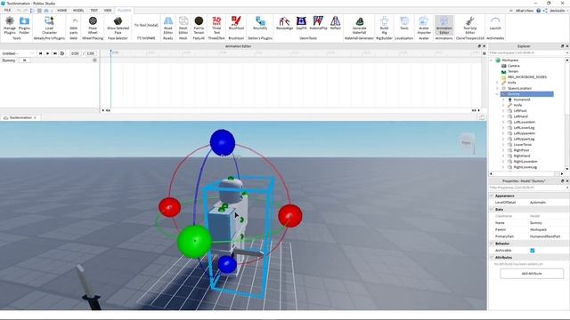Screen dimensions: 570x320
Task: Open Manage Plugins
Action: point(10,25)
